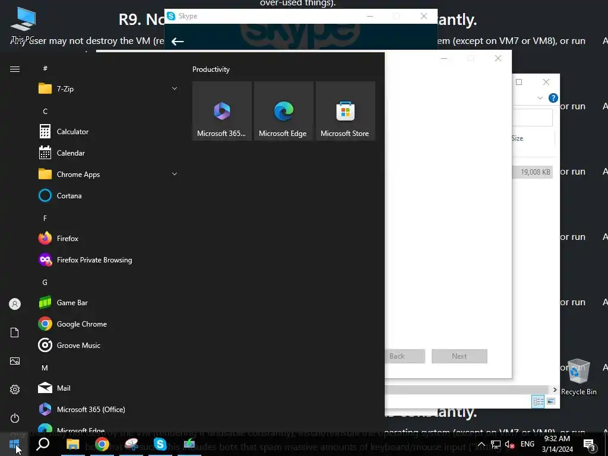Screen dimensions: 608x456
Task: Click the letter G section header
Action: pyautogui.click(x=45, y=282)
